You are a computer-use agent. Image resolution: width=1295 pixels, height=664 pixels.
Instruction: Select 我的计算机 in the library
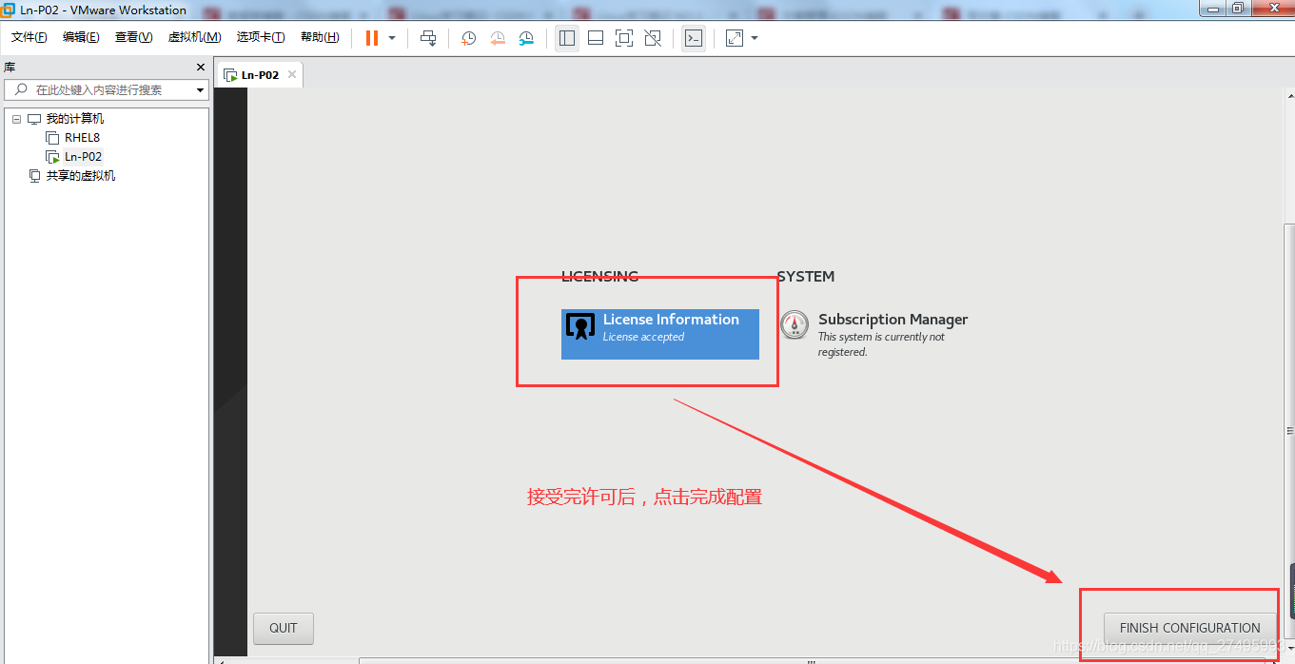point(75,119)
